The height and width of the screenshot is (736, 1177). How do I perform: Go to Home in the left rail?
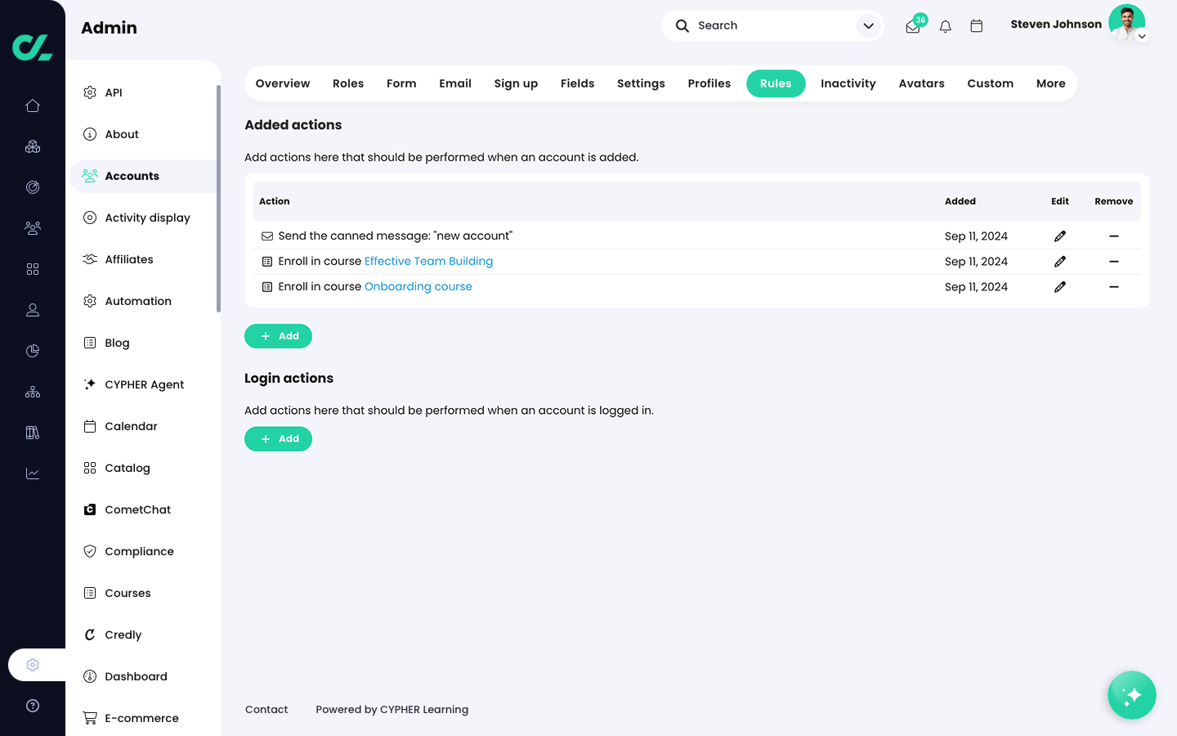click(33, 105)
